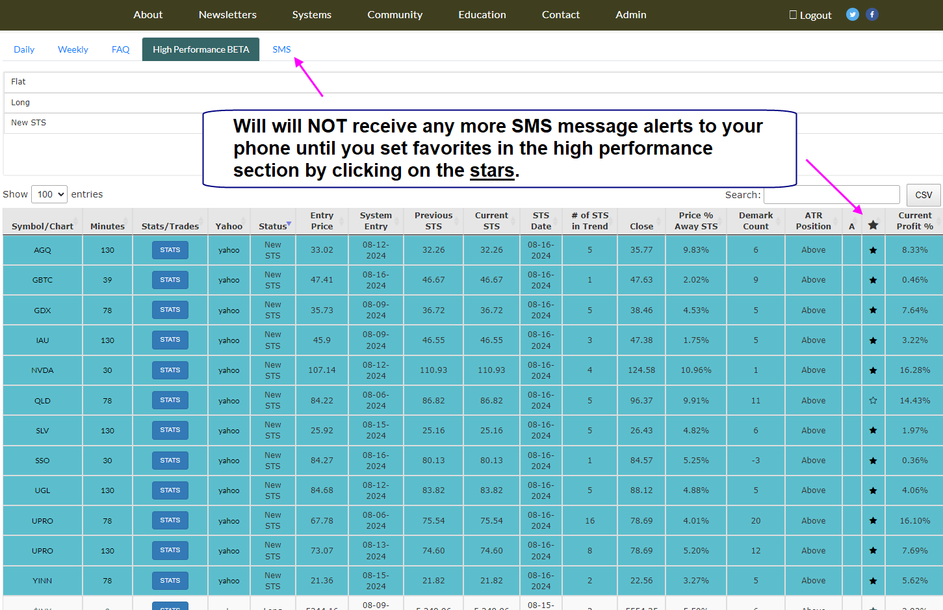943x610 pixels.
Task: Open the Twitter social icon
Action: click(853, 14)
